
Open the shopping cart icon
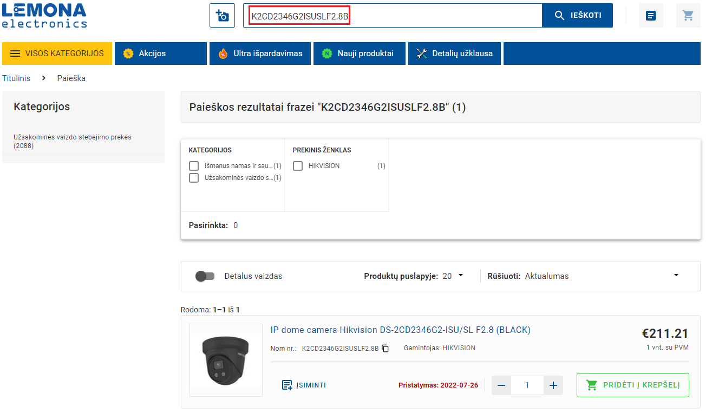pos(688,16)
